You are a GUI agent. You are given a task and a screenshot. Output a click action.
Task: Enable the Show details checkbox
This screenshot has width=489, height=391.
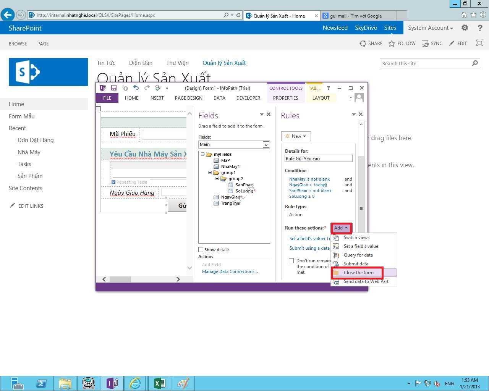tap(201, 250)
